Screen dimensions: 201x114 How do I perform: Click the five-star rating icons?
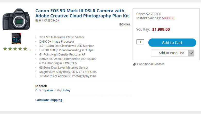pos(15,49)
